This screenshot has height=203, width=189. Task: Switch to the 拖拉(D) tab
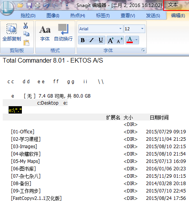[28, 16]
